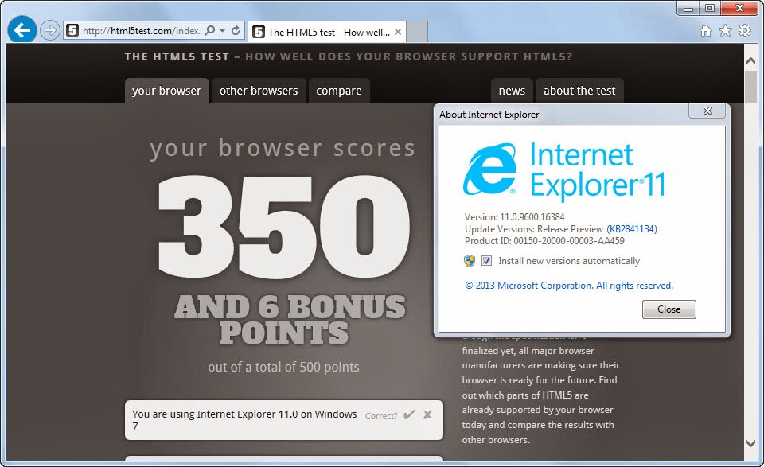Toggle Install new versions automatically
The height and width of the screenshot is (467, 764).
486,260
